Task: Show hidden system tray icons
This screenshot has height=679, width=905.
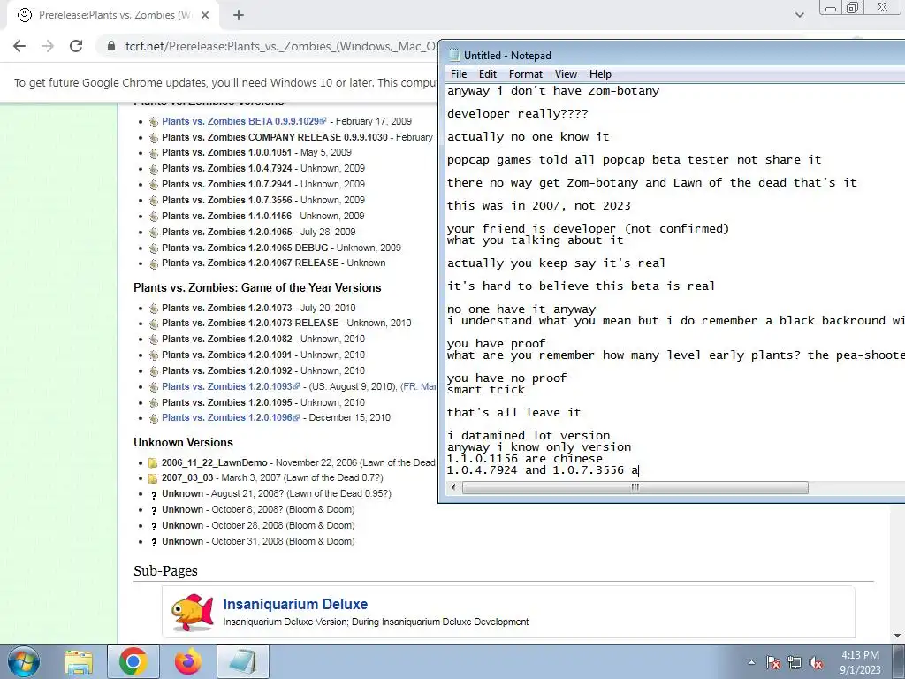Action: [x=751, y=662]
